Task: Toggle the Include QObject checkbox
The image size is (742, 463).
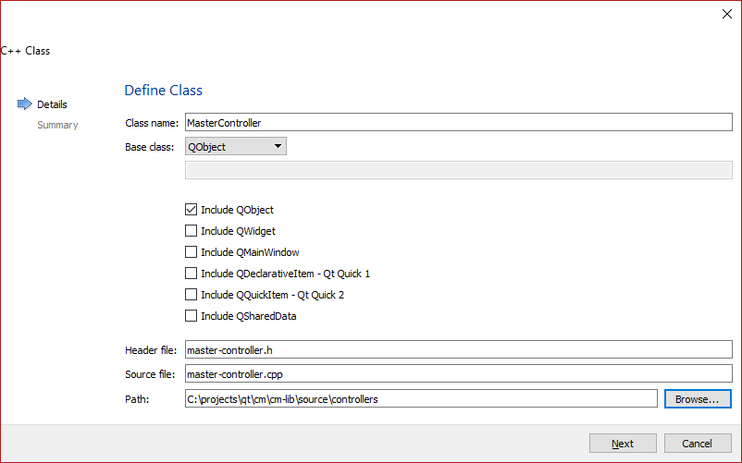Action: click(192, 210)
